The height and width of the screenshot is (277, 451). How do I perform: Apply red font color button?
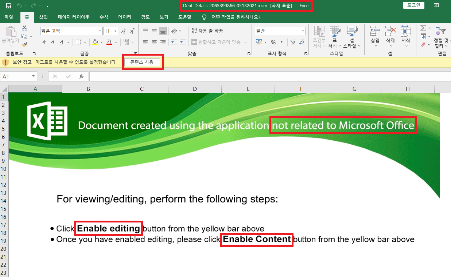[x=109, y=42]
